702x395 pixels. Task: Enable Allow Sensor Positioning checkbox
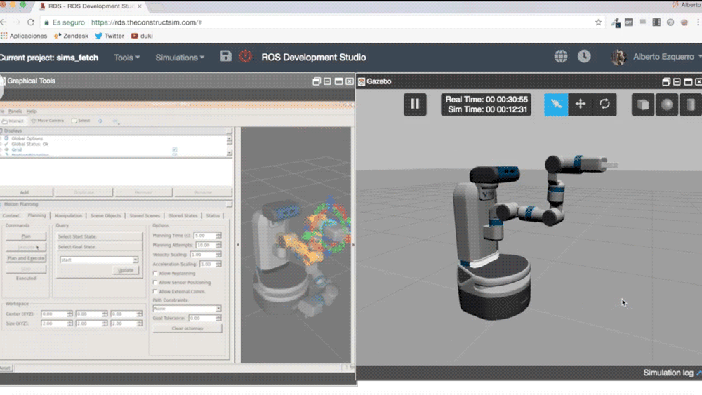[x=155, y=283]
